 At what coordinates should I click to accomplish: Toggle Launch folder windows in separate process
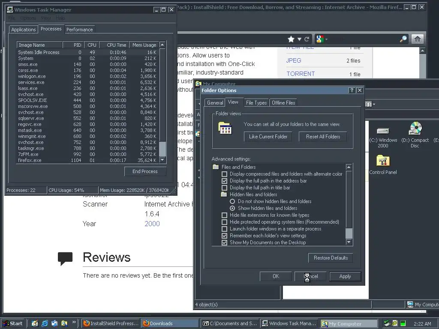pyautogui.click(x=224, y=229)
